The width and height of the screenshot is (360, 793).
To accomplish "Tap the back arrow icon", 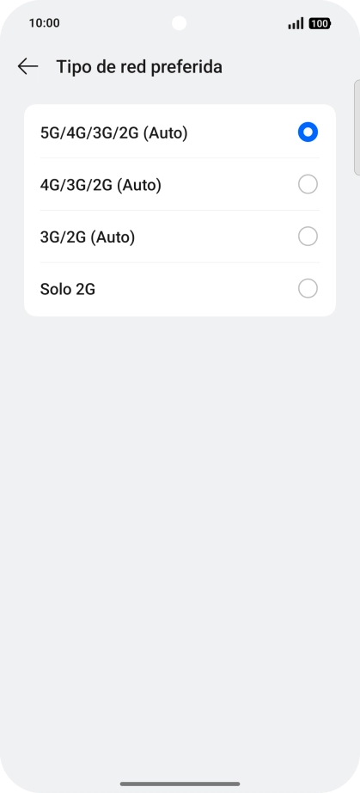I will point(27,66).
